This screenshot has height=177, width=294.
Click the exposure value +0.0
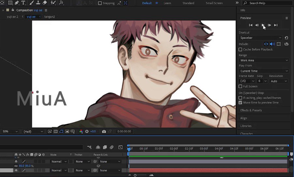point(93,131)
